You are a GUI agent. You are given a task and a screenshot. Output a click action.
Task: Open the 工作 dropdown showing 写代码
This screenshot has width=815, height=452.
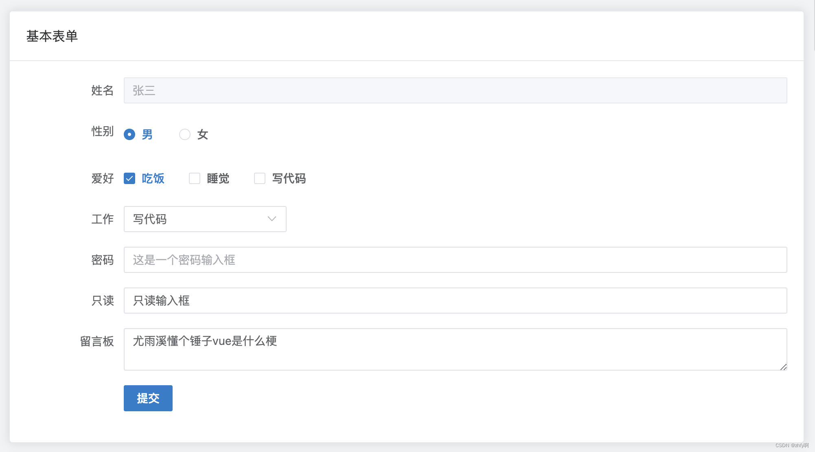(x=205, y=219)
